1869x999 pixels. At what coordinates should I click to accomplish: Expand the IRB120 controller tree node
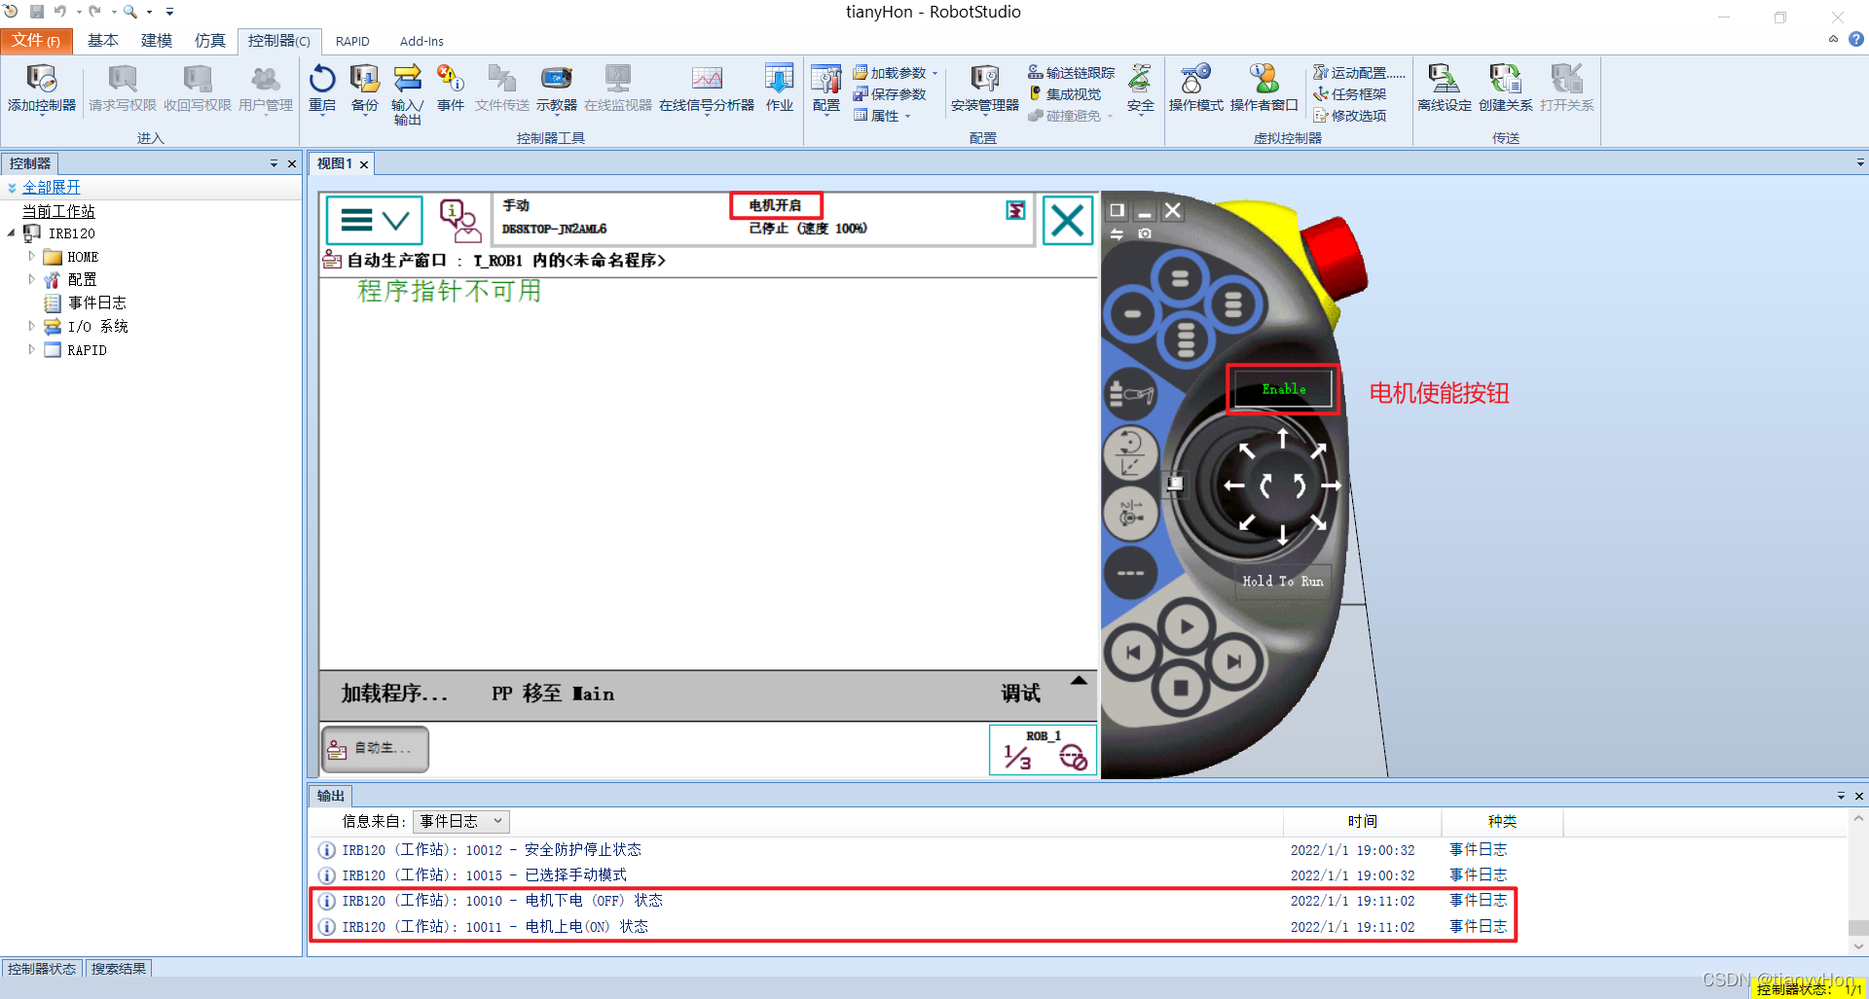(11, 233)
